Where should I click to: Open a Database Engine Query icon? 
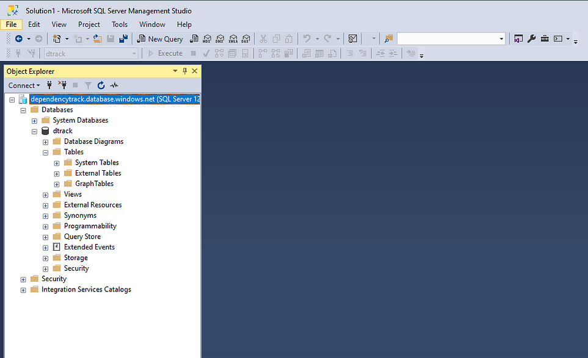tap(194, 38)
